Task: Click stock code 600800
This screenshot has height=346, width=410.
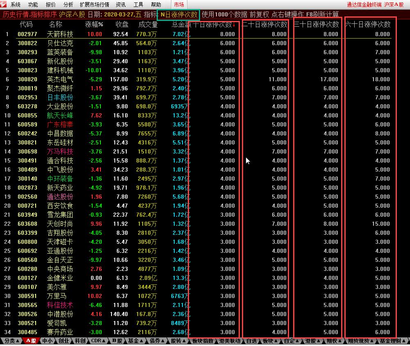Action: (27, 242)
